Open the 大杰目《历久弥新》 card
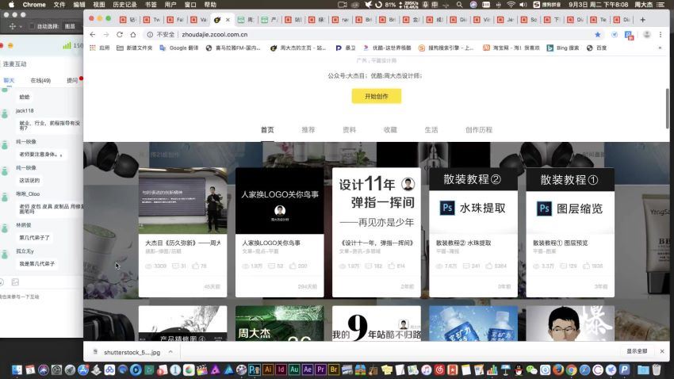Image resolution: width=674 pixels, height=379 pixels. click(182, 232)
